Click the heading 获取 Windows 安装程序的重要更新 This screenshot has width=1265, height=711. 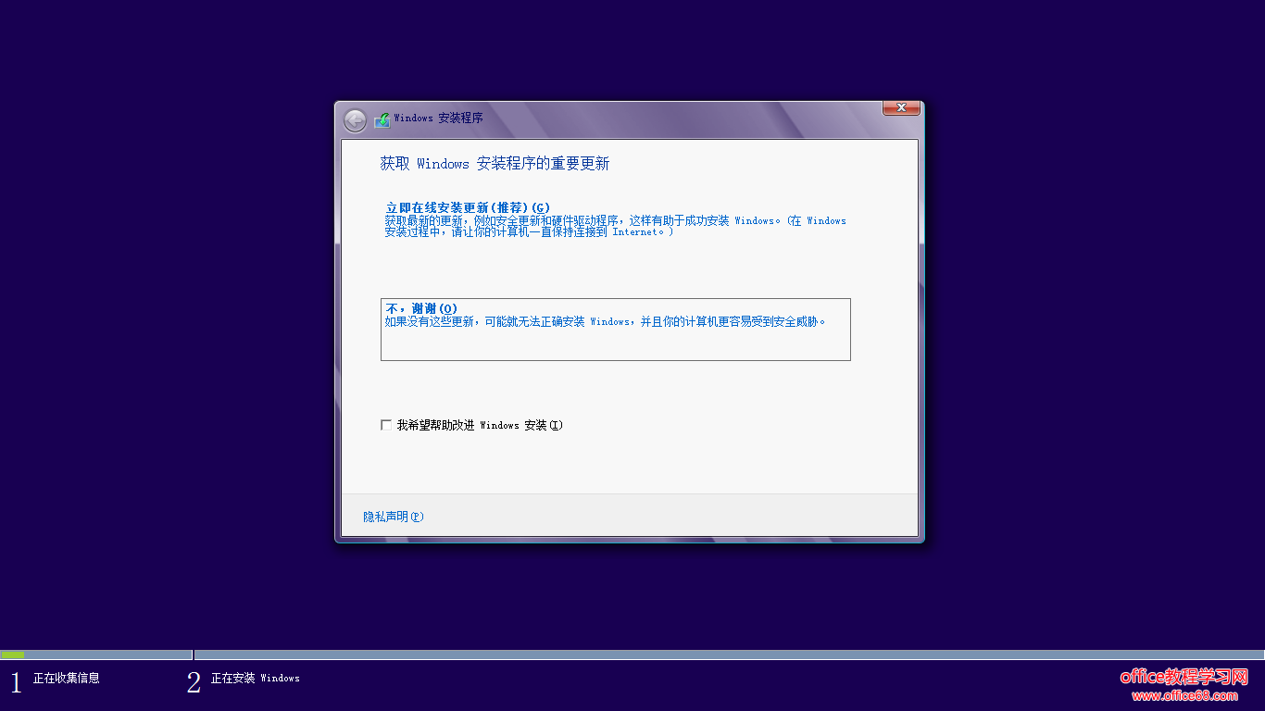(x=495, y=164)
